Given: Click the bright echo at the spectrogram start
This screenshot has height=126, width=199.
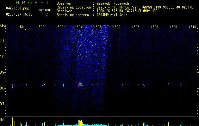Looking at the screenshot, I should 13,86.
